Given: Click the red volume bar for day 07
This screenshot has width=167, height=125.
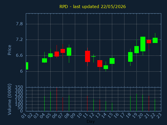Looking at the screenshot, I should click(x=63, y=104).
